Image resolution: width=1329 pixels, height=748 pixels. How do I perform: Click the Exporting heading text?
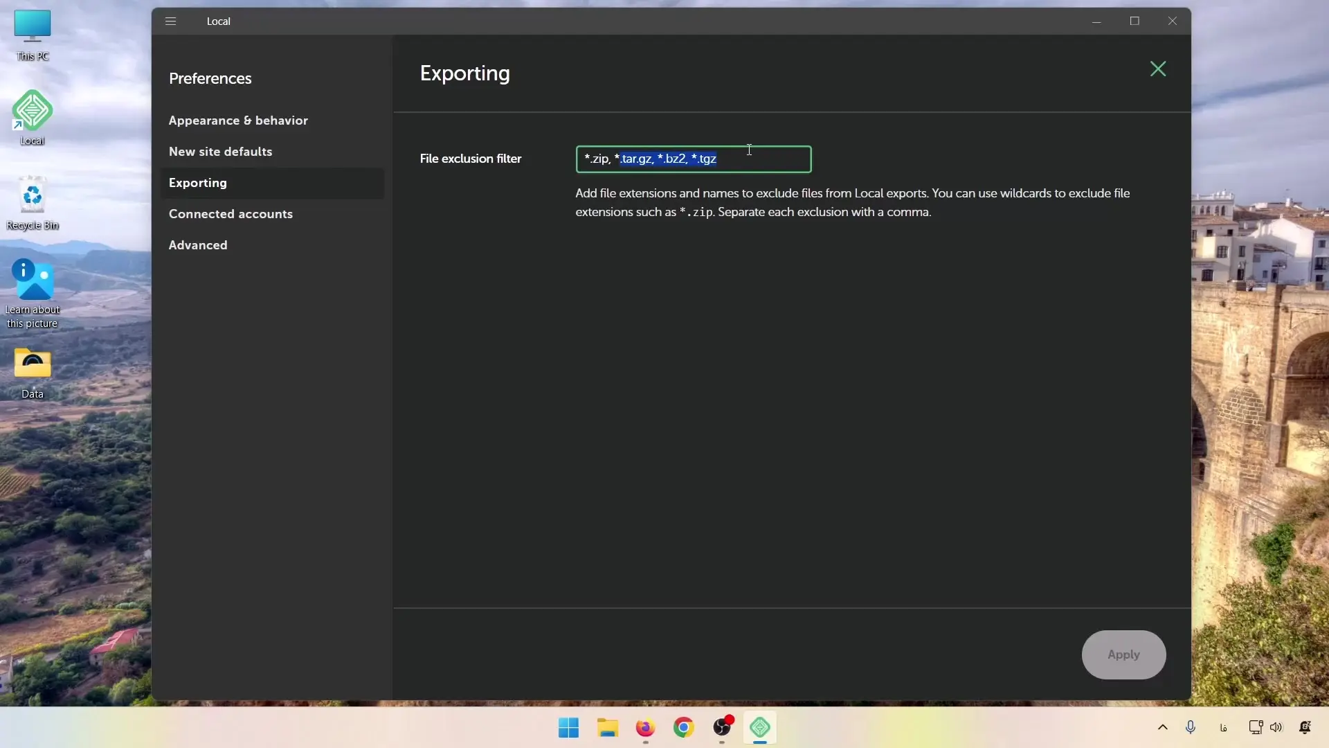pos(464,73)
